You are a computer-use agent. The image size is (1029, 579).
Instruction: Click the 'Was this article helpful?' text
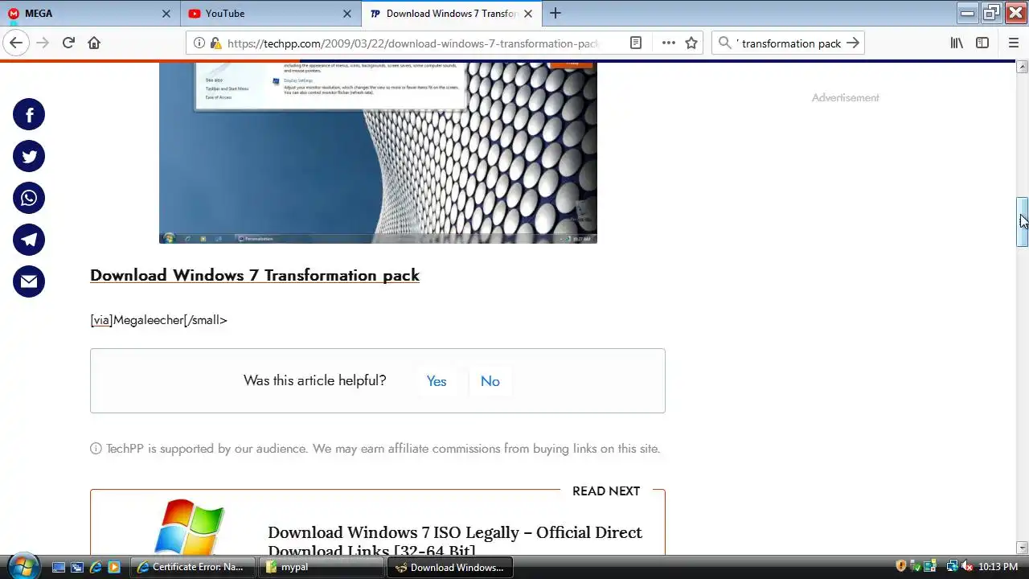tap(314, 380)
